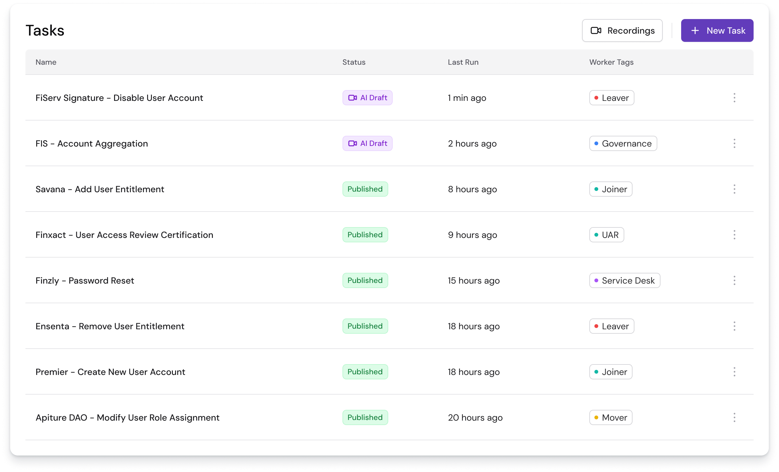Image resolution: width=779 pixels, height=472 pixels.
Task: Click the video icon in FIS's AI Draft badge
Action: tap(353, 143)
